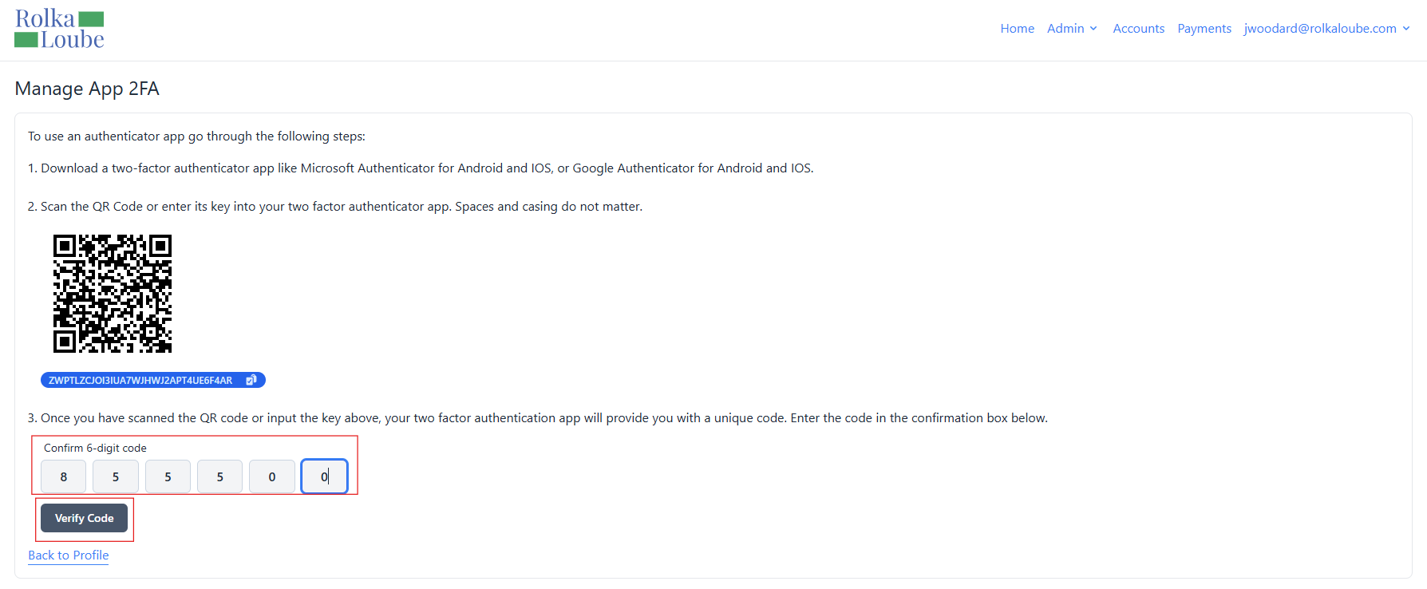Click the Manage App 2FA page heading
Image resolution: width=1427 pixels, height=589 pixels.
tap(87, 89)
